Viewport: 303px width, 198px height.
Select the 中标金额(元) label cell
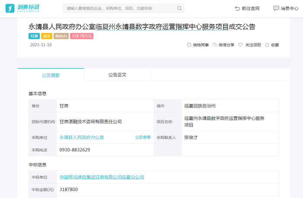click(x=43, y=189)
